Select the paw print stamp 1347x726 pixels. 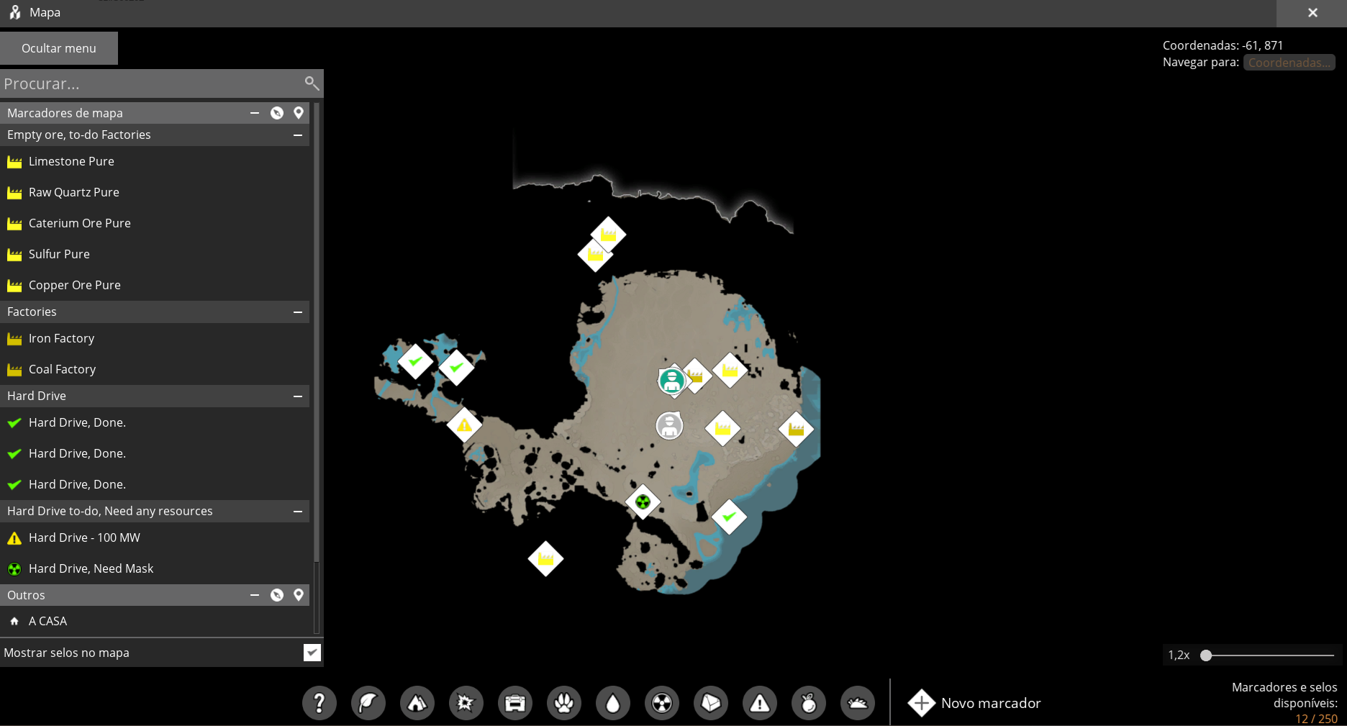[x=564, y=703]
